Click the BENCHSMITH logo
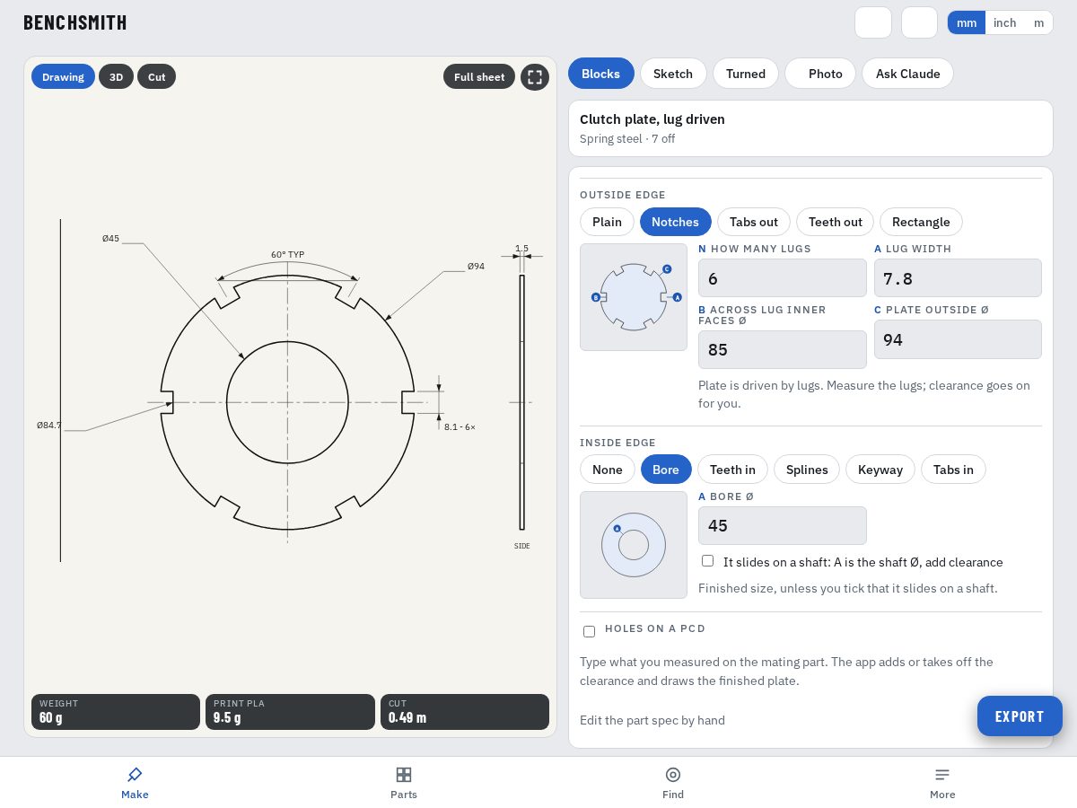Viewport: 1077px width, 808px height. [75, 22]
